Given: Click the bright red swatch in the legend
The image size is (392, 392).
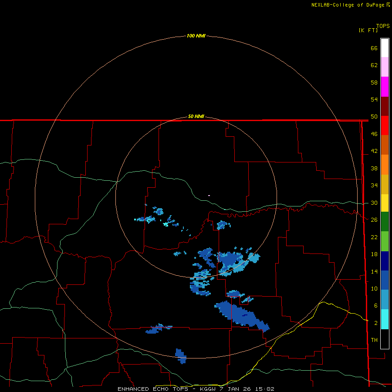Looking at the screenshot, I should coord(385,125).
